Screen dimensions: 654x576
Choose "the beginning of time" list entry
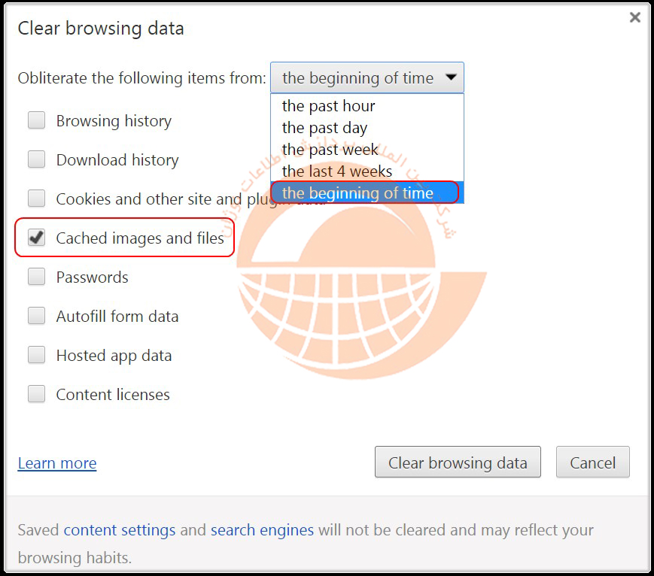357,193
